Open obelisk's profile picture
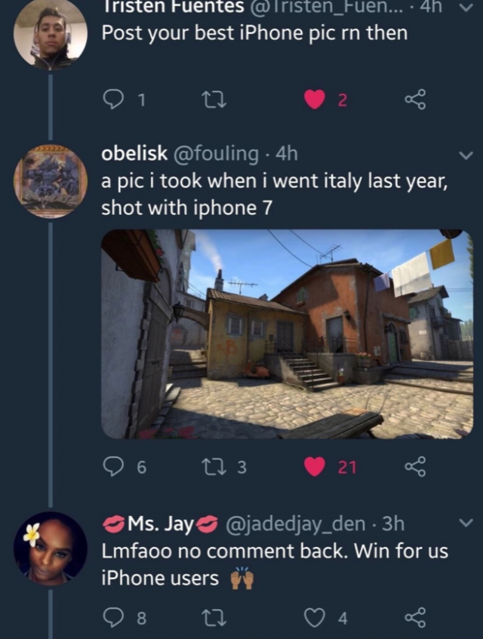The width and height of the screenshot is (483, 639). coord(51,180)
